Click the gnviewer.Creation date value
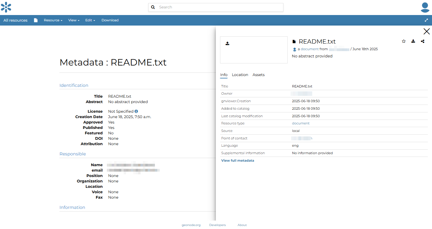This screenshot has height=229, width=432. (x=306, y=101)
